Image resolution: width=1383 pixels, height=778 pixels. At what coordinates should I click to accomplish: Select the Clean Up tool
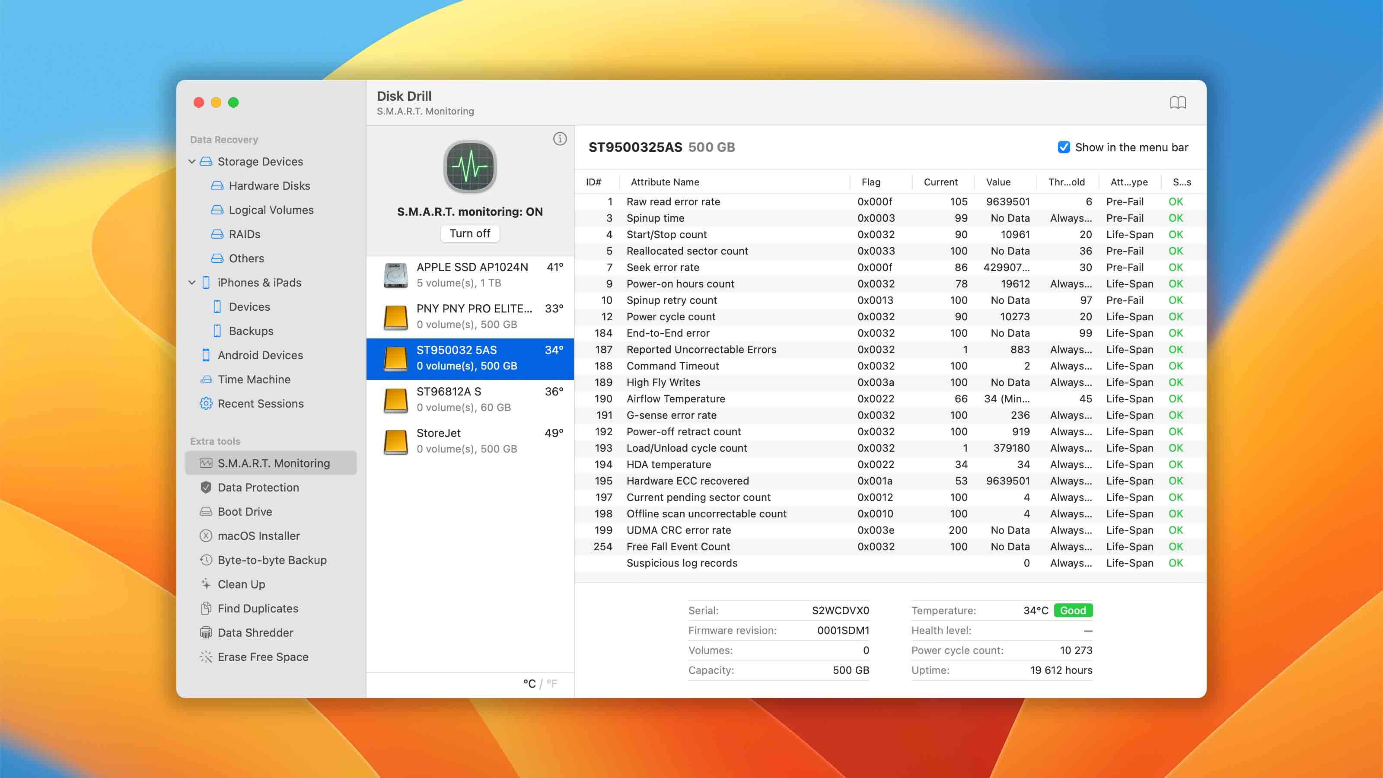point(241,584)
